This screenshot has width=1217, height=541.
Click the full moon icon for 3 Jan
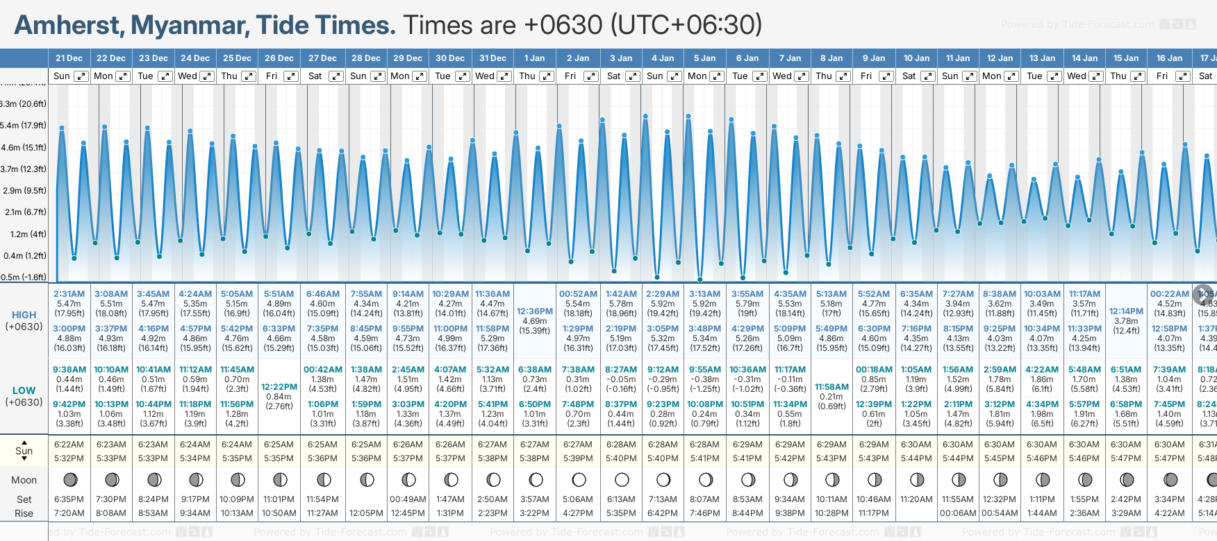(621, 479)
